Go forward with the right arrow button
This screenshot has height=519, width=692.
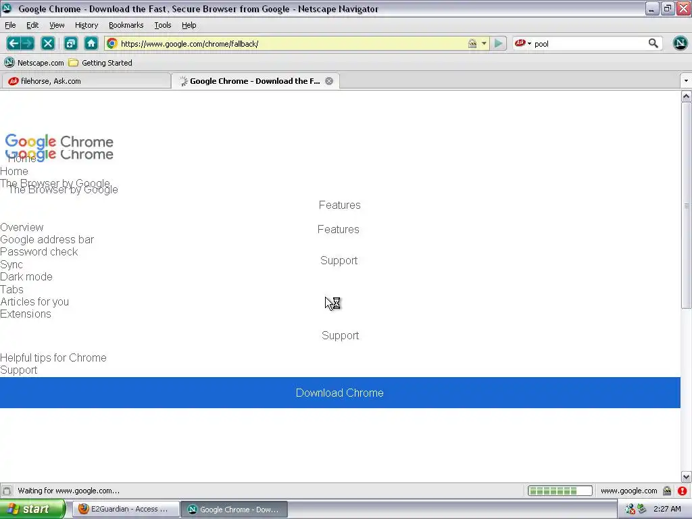[27, 43]
